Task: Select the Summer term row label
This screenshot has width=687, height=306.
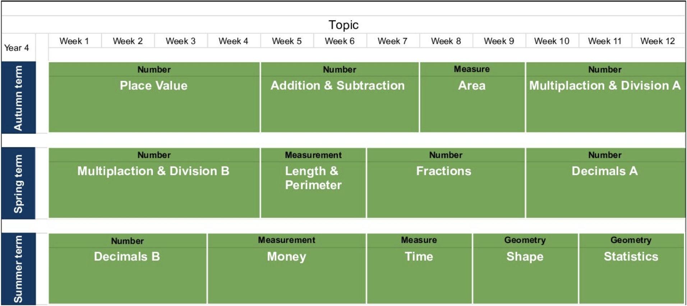Action: tap(18, 269)
